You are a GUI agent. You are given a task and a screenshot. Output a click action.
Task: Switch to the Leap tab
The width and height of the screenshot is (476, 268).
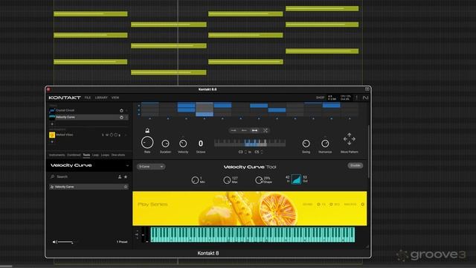tap(95, 155)
